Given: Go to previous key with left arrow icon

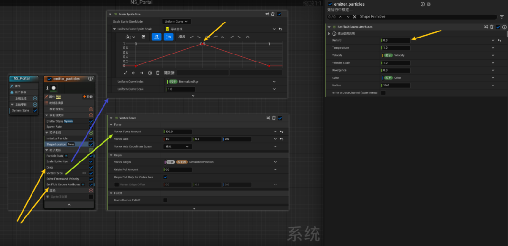Looking at the screenshot, I should pos(134,73).
